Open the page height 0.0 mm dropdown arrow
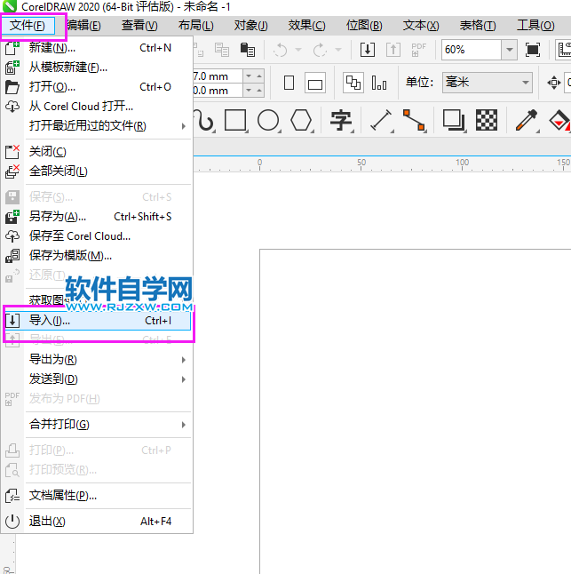Viewport: 571px width, 574px height. pos(249,90)
